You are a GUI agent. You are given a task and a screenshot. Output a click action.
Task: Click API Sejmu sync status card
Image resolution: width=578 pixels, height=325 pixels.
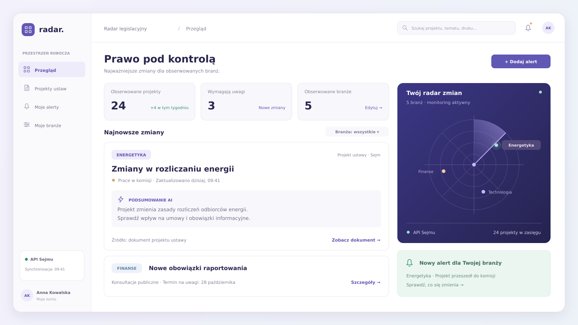coord(52,265)
